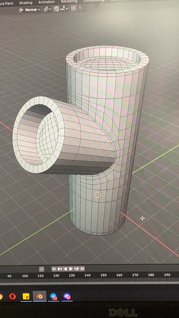Jump to the next keyframe
The height and width of the screenshot is (318, 179).
click(77, 269)
